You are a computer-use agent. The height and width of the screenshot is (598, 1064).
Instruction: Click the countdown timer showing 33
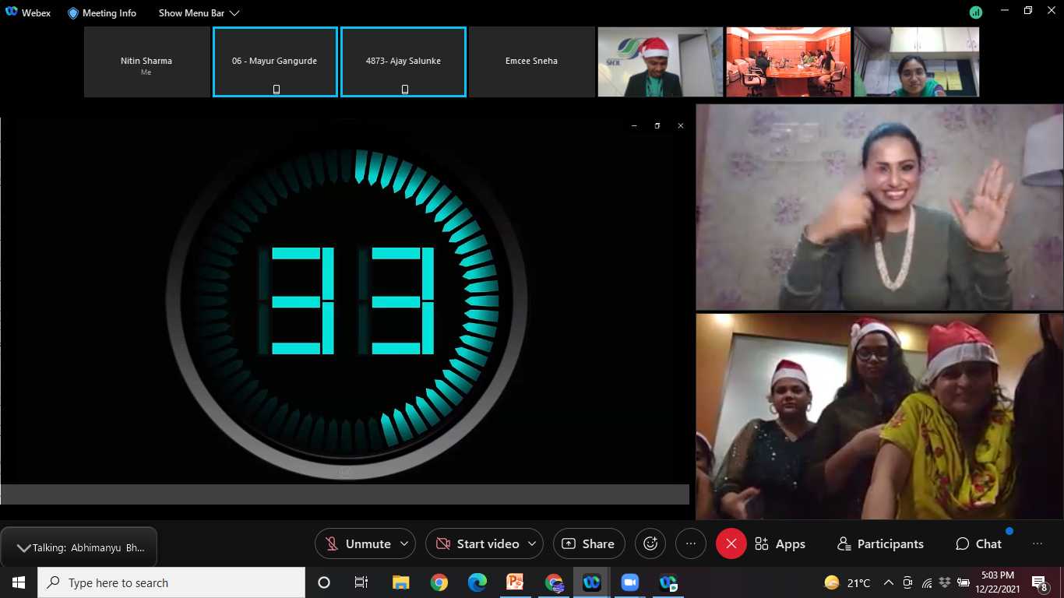[x=346, y=302]
